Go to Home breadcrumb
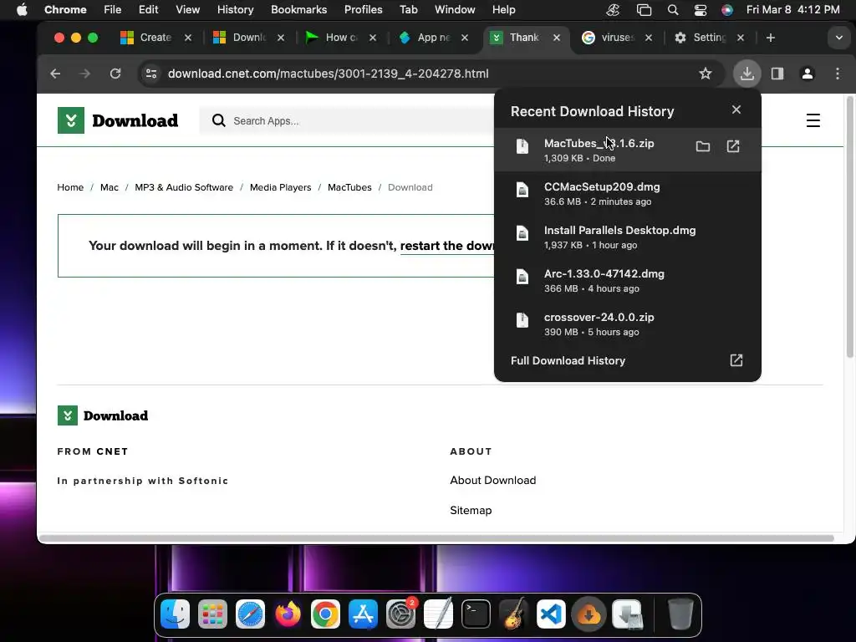The height and width of the screenshot is (642, 856). point(70,187)
